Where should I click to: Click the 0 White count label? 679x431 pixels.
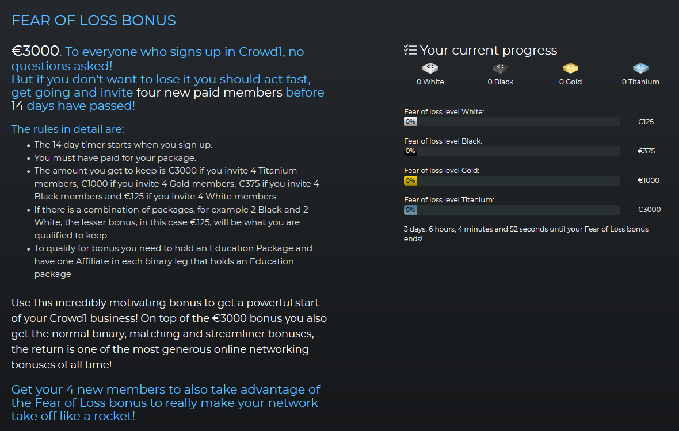[430, 82]
